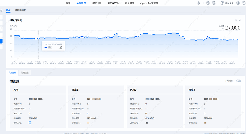Click 风扇3 速率比(%) value 0
The image size is (246, 134).
(x=146, y=113)
